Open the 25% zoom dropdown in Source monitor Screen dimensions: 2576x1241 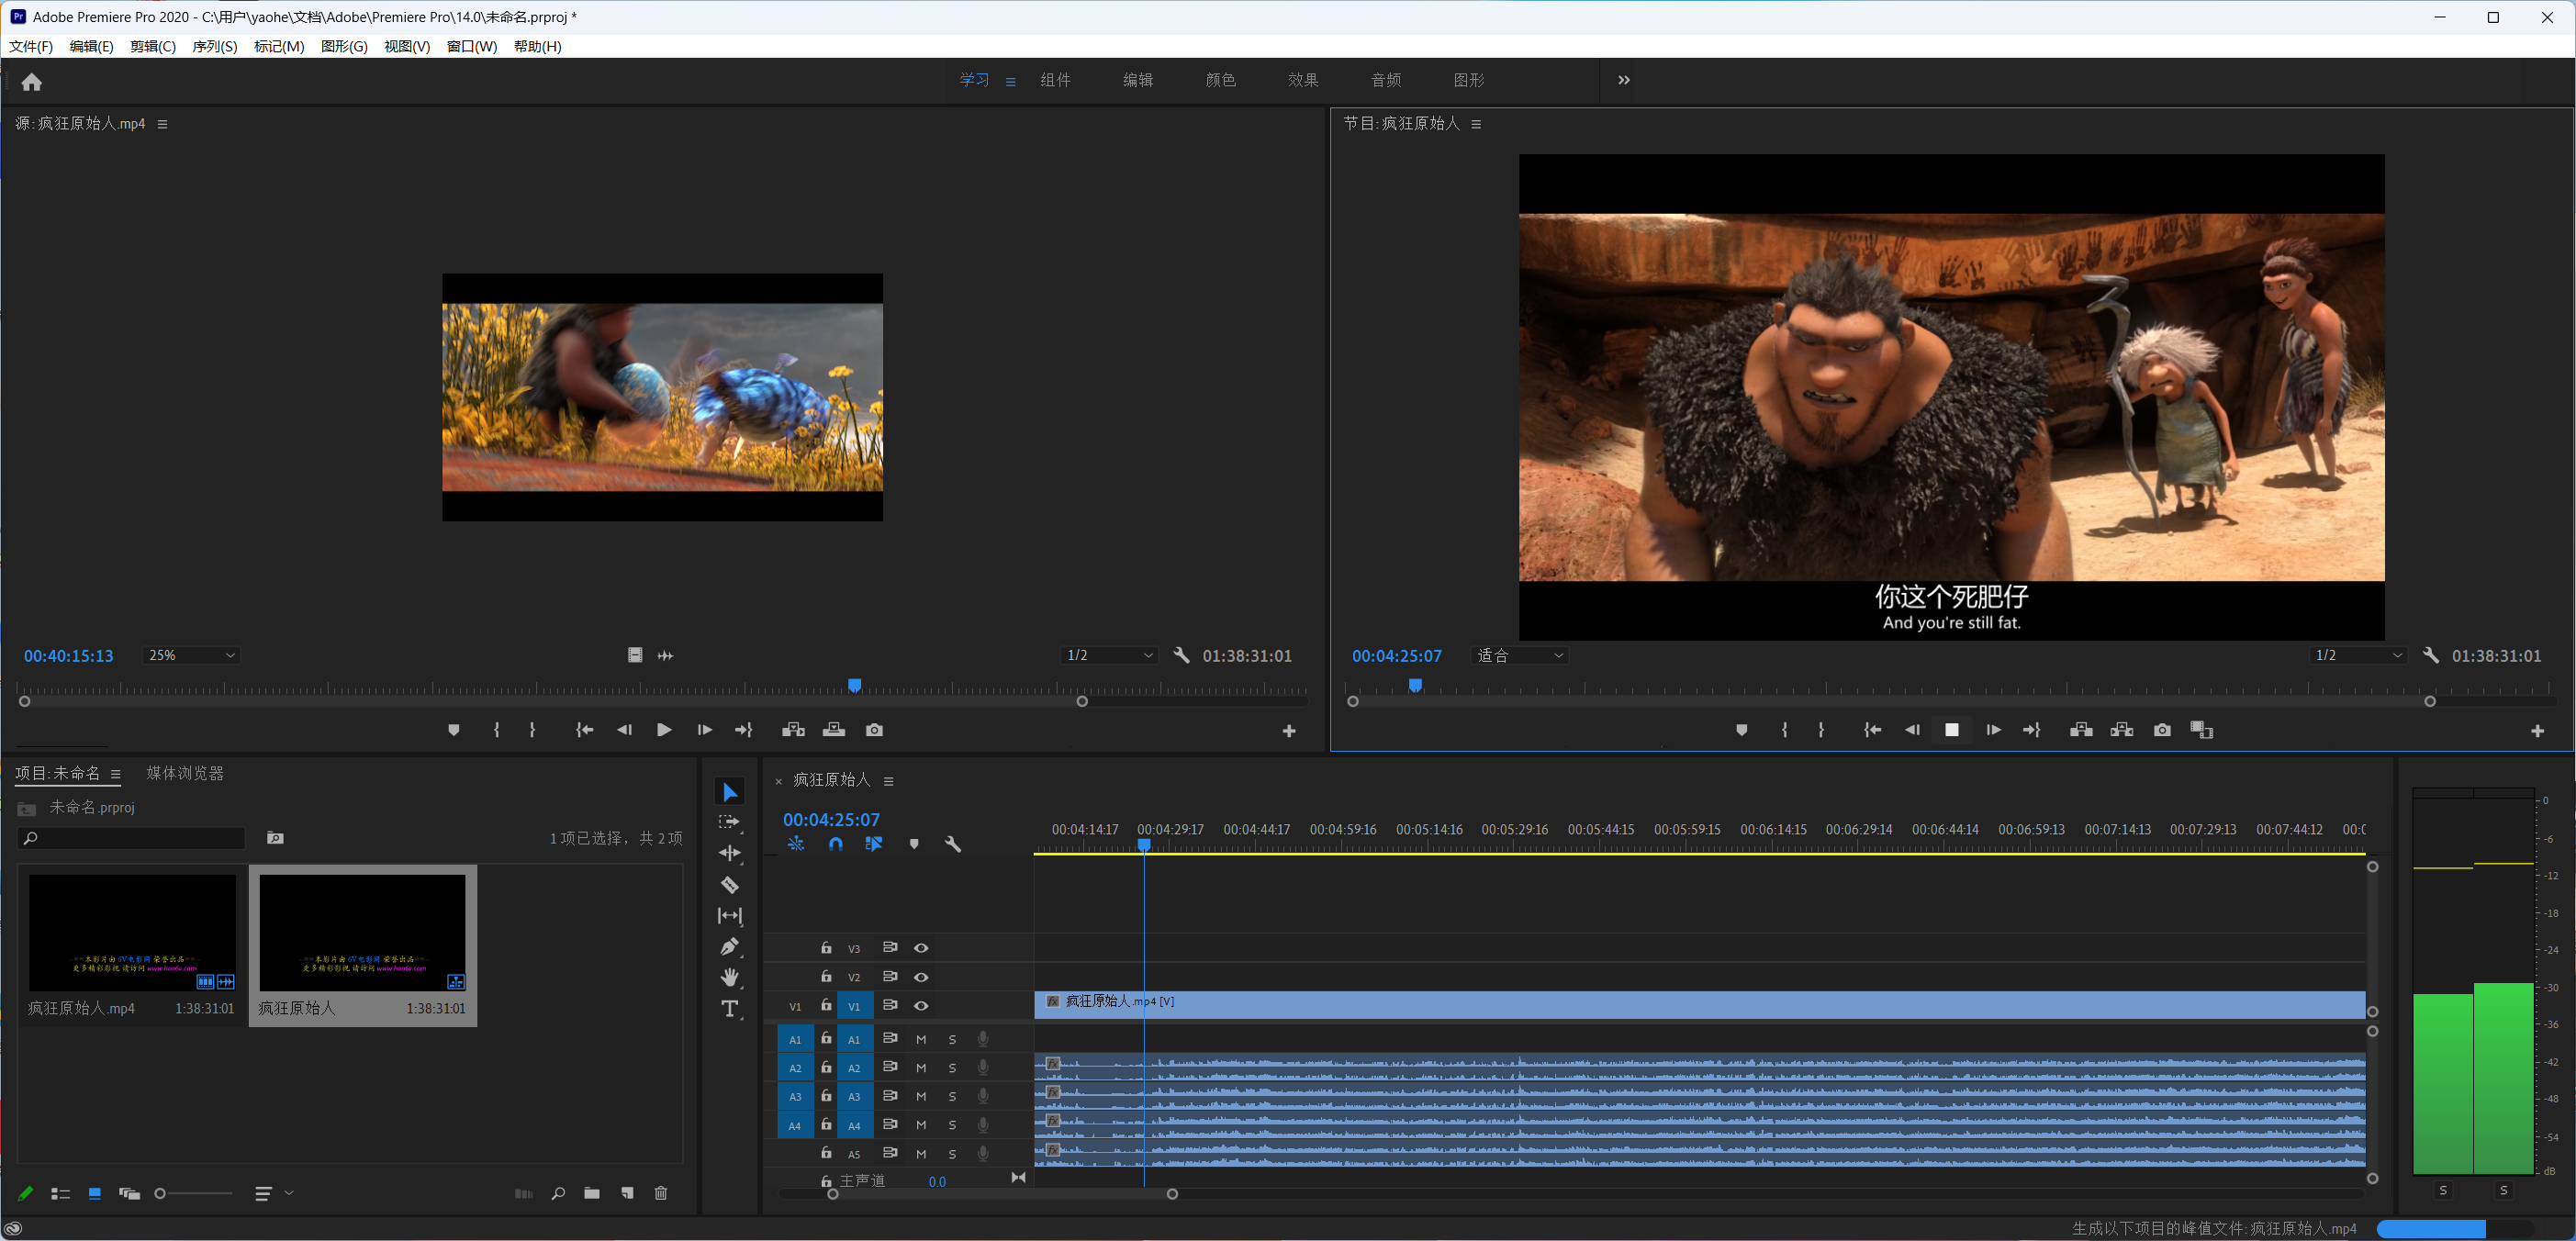click(x=191, y=655)
